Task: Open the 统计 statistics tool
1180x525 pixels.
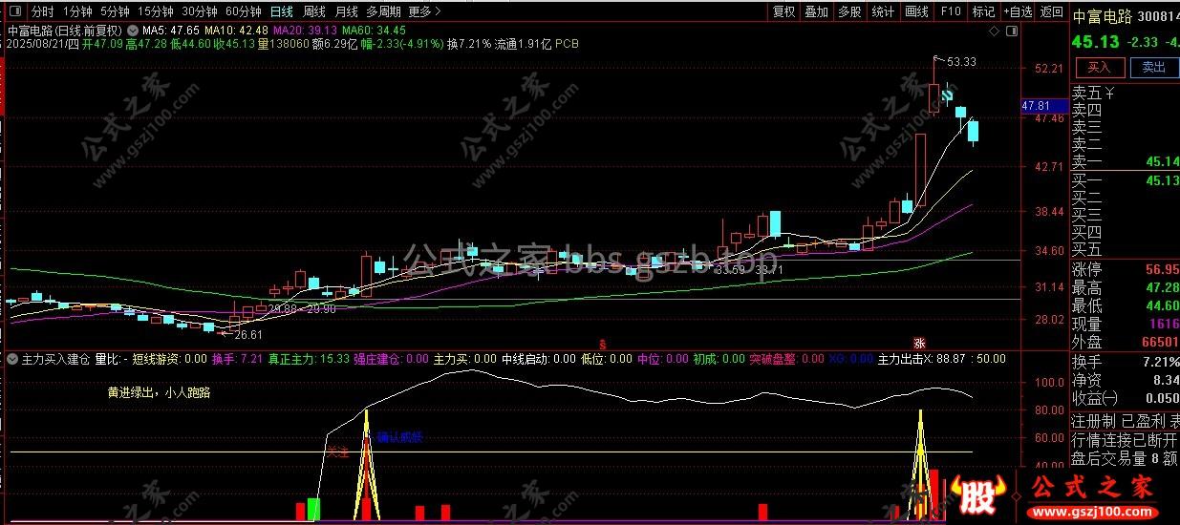Action: pos(884,12)
